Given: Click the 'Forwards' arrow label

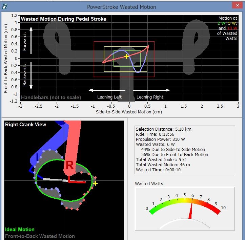Looking at the screenshot, I should 25,41.
